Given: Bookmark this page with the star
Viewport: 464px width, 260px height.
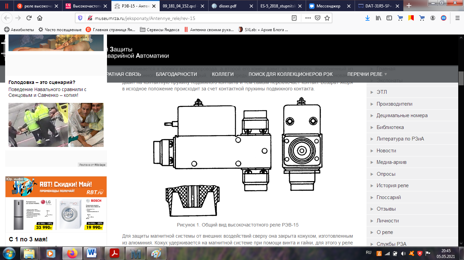Looking at the screenshot, I should (x=327, y=18).
